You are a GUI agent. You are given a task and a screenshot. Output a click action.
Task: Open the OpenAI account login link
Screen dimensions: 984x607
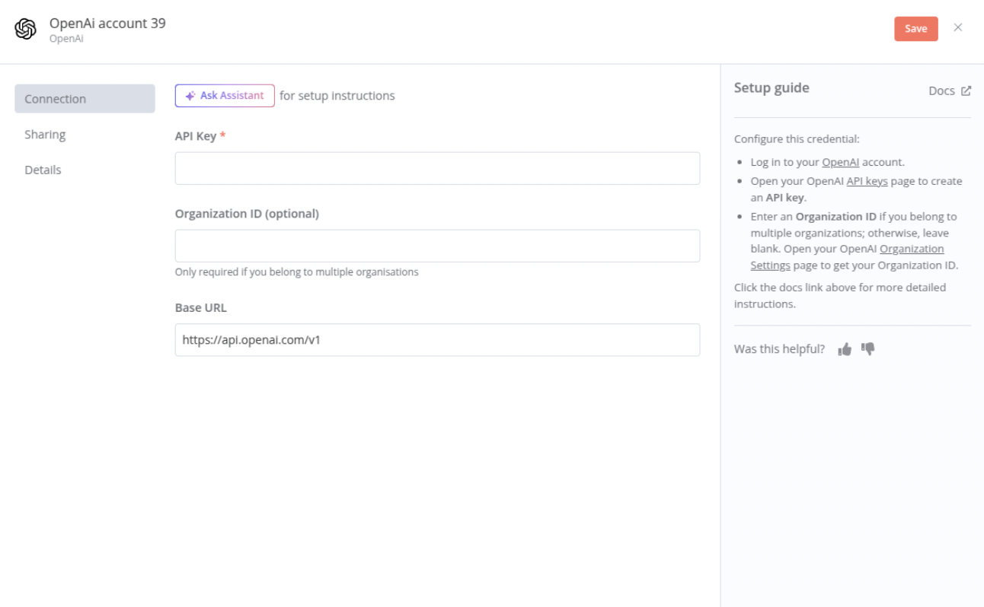tap(841, 161)
